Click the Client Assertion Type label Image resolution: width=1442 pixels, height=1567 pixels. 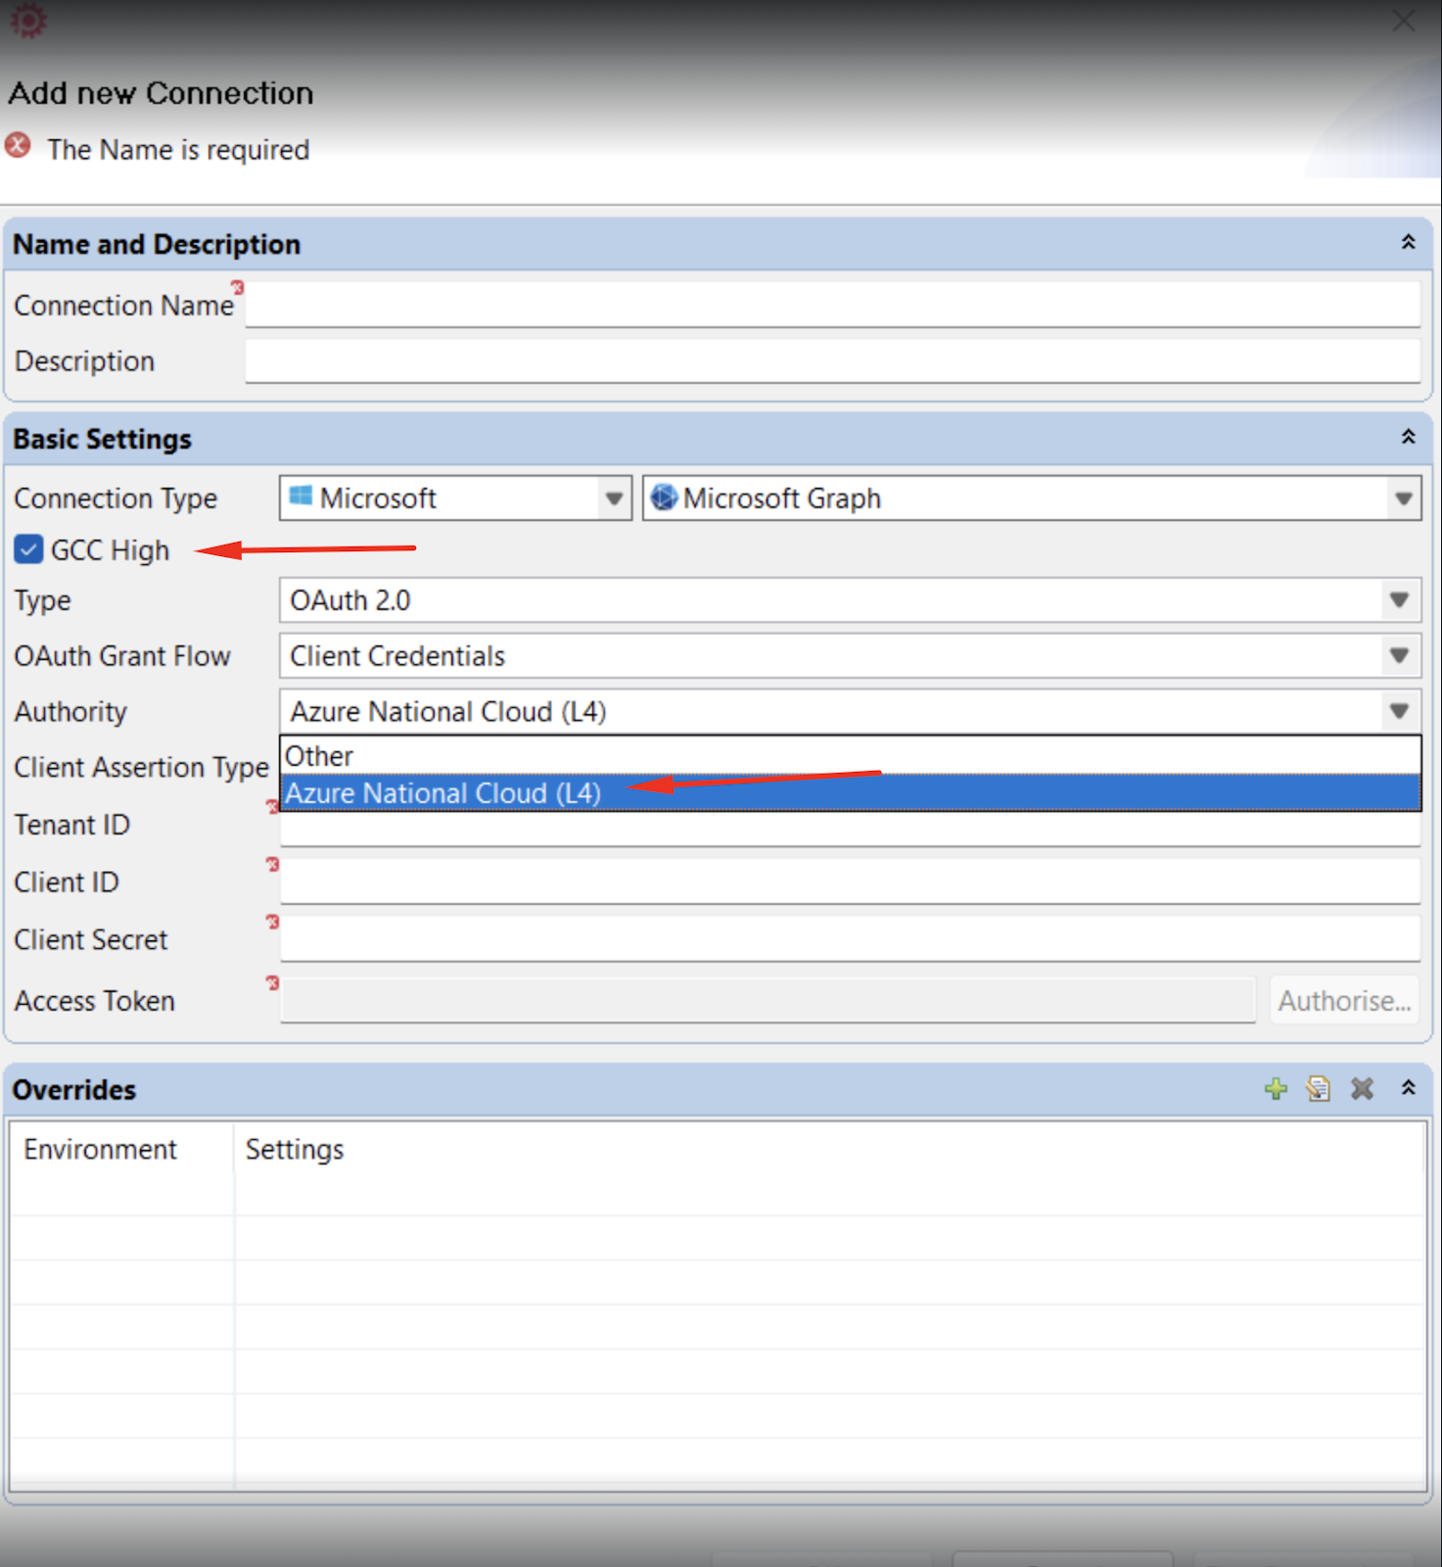tap(141, 768)
